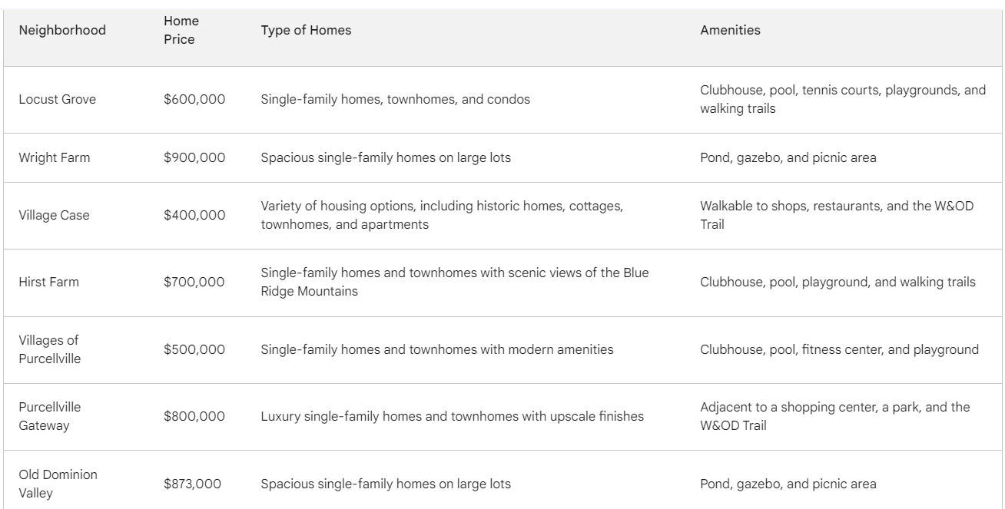Image resolution: width=1005 pixels, height=509 pixels.
Task: Click the Amenities column header
Action: pyautogui.click(x=730, y=31)
